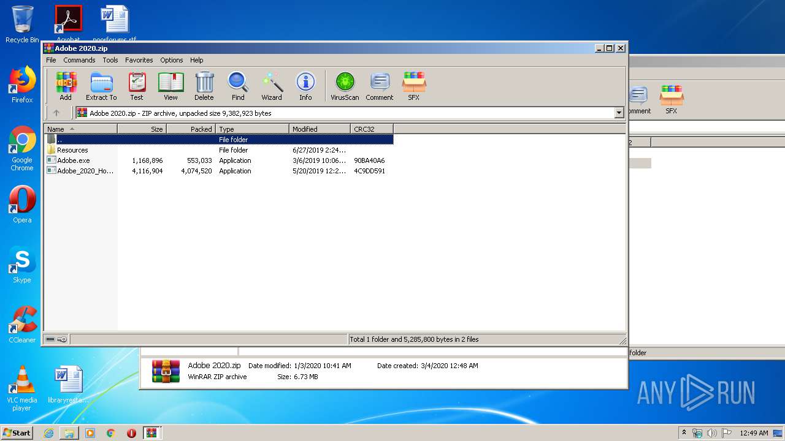Click SFX icon in the background window
785x441 pixels.
672,100
